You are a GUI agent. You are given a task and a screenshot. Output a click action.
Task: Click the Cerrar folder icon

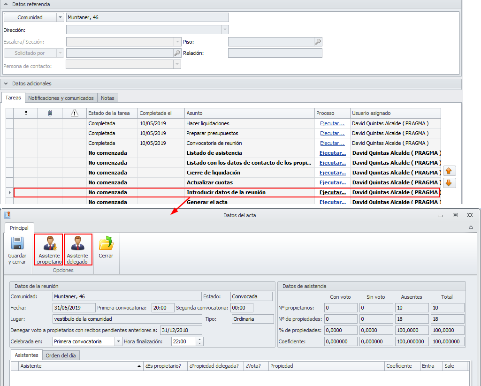pos(106,244)
